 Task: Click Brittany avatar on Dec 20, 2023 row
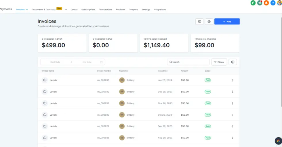point(122,92)
